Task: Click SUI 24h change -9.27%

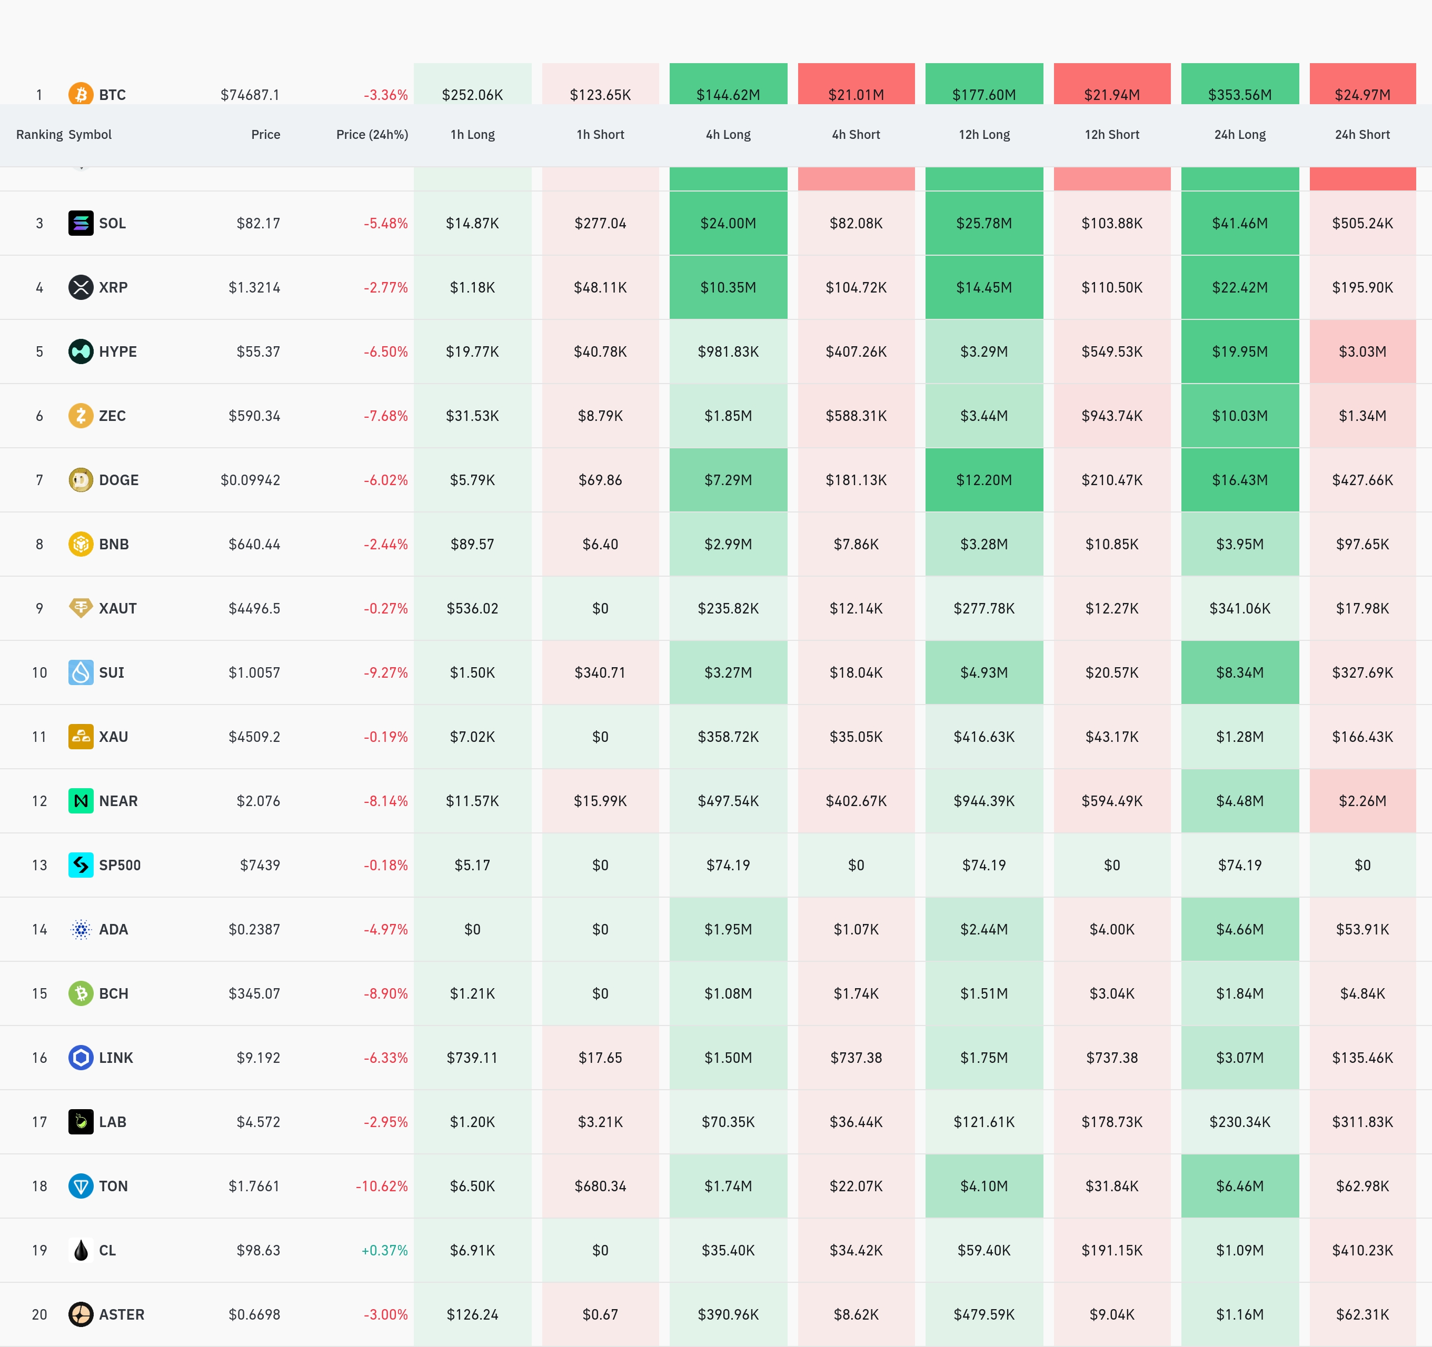Action: (386, 672)
